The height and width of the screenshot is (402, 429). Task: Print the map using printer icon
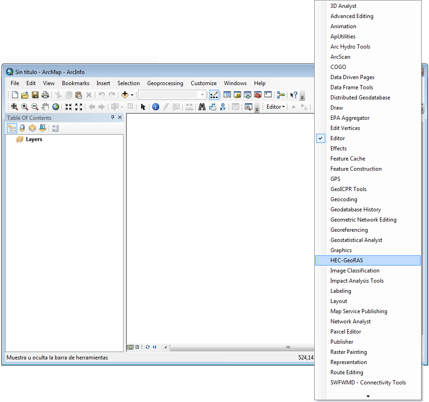(x=45, y=95)
